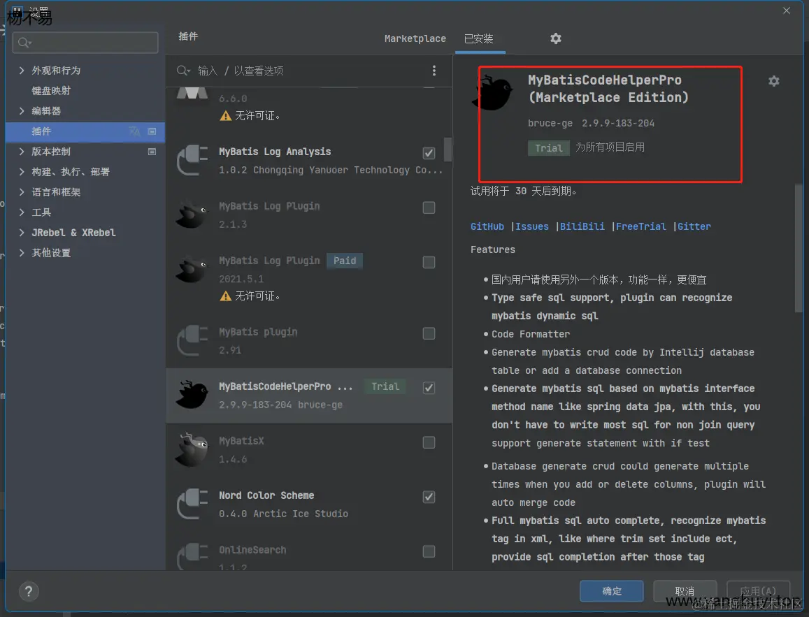Open 为所有项目启用 dropdown
809x617 pixels.
[610, 147]
